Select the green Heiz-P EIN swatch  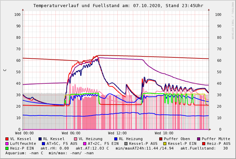coord(7,149)
